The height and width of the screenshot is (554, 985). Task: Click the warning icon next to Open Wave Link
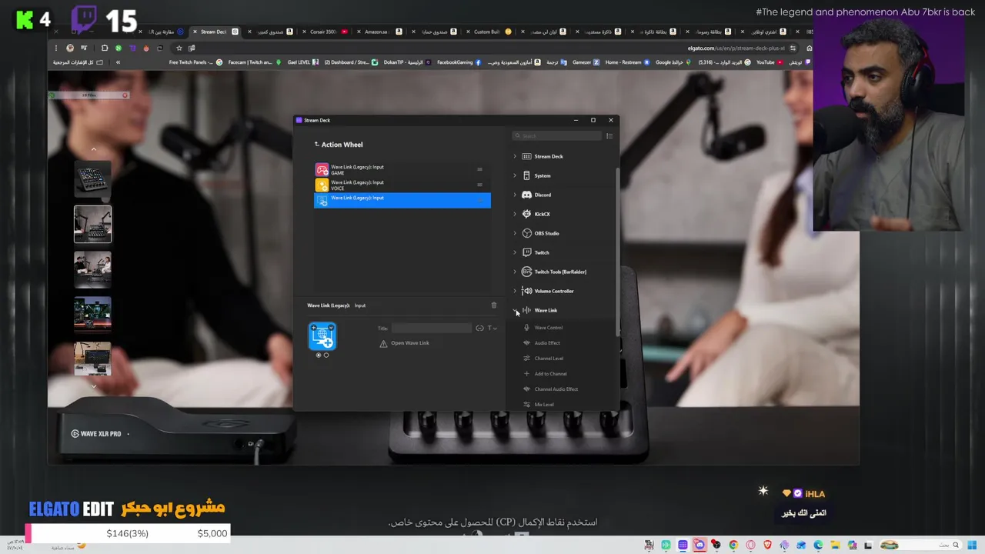[383, 343]
